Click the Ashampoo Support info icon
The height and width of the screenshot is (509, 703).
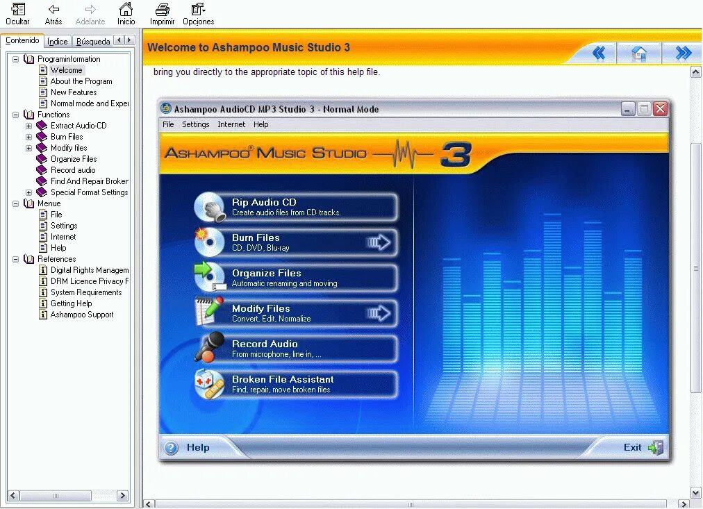click(43, 315)
